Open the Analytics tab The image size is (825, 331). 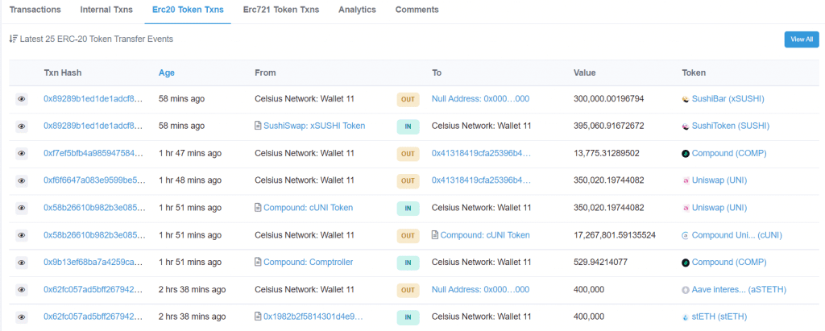click(x=357, y=10)
